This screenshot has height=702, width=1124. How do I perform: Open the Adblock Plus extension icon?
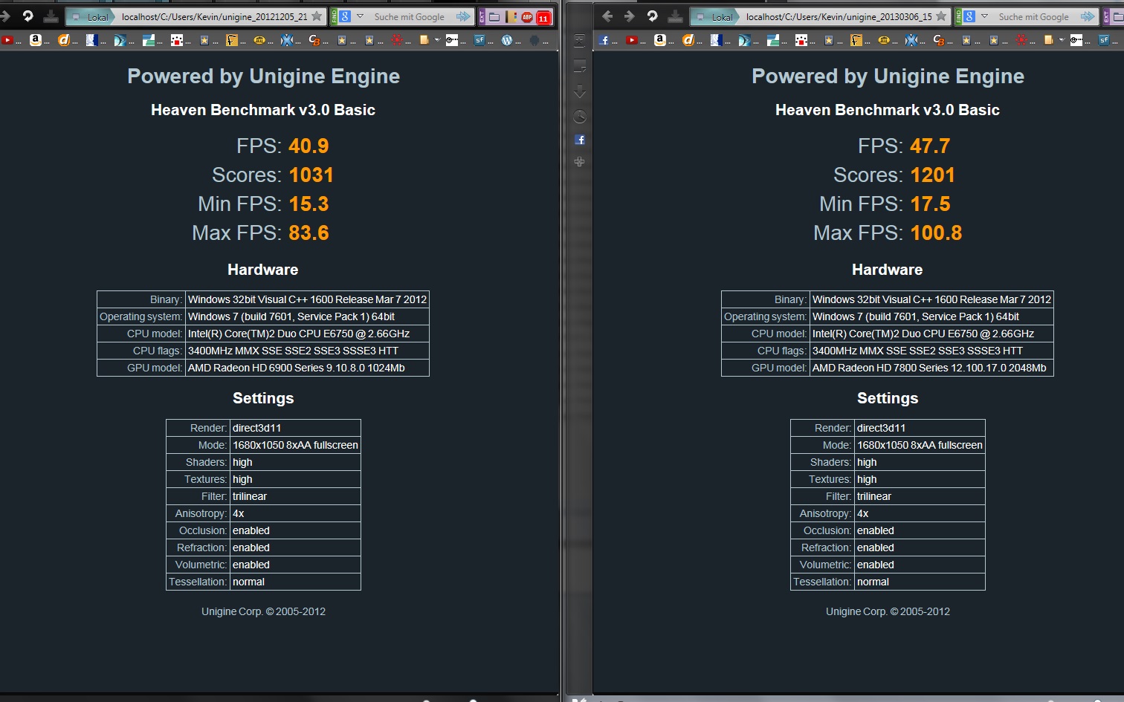pyautogui.click(x=527, y=17)
